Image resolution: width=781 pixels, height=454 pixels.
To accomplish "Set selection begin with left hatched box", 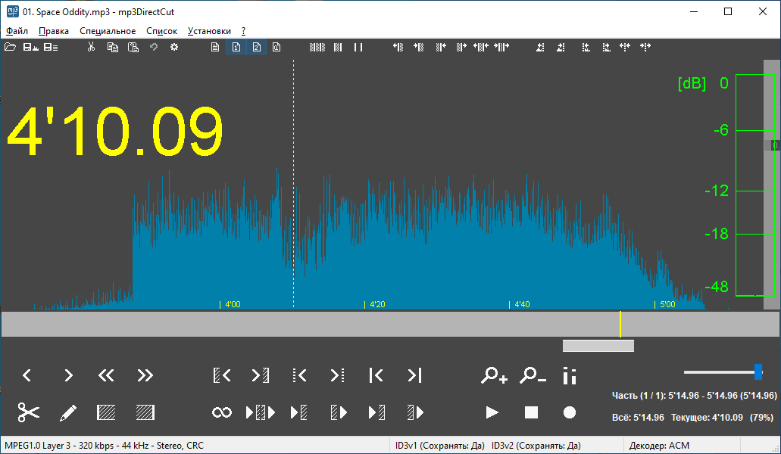I will [x=106, y=412].
